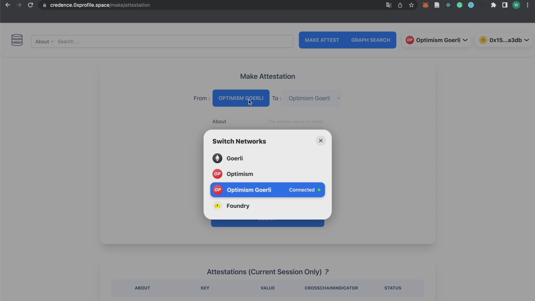This screenshot has height=301, width=535.
Task: Click the ABOUT column header
Action: 142,288
